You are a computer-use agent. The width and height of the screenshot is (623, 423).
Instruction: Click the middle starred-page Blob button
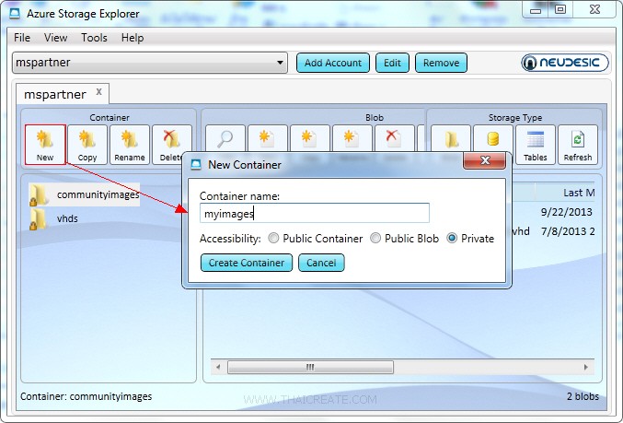pyautogui.click(x=310, y=138)
